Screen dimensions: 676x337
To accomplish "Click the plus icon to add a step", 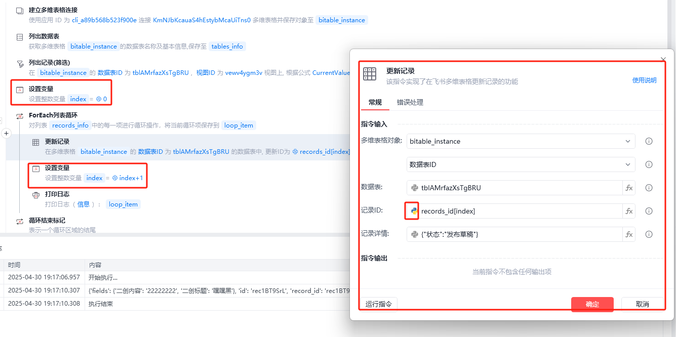I will 6,134.
